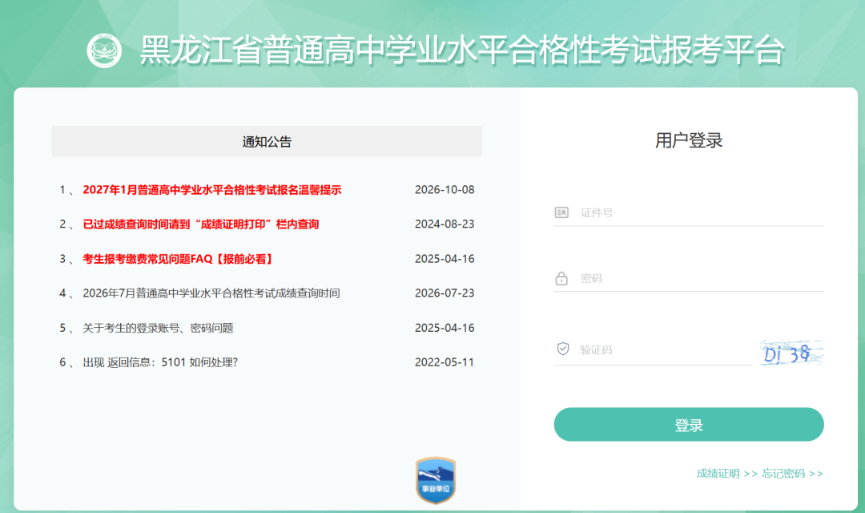The width and height of the screenshot is (865, 513).
Task: Click the date 2022-05-11
Action: tap(445, 362)
